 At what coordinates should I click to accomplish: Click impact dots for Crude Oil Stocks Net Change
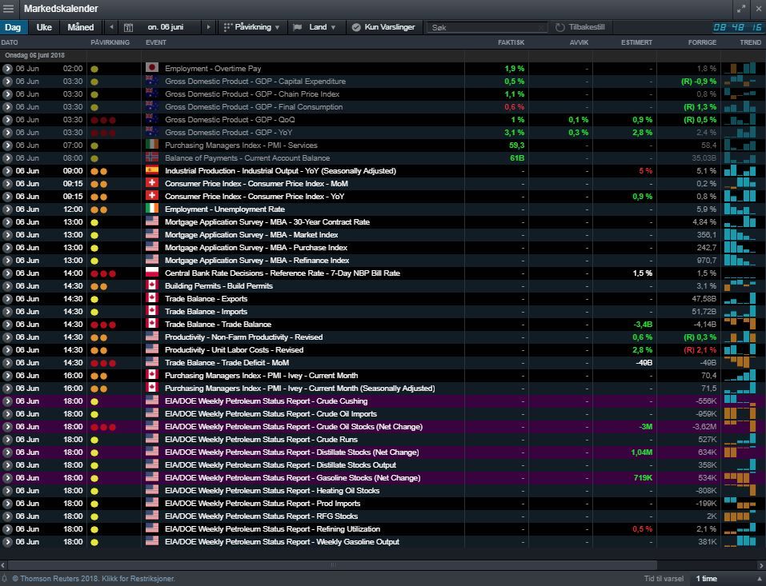103,428
